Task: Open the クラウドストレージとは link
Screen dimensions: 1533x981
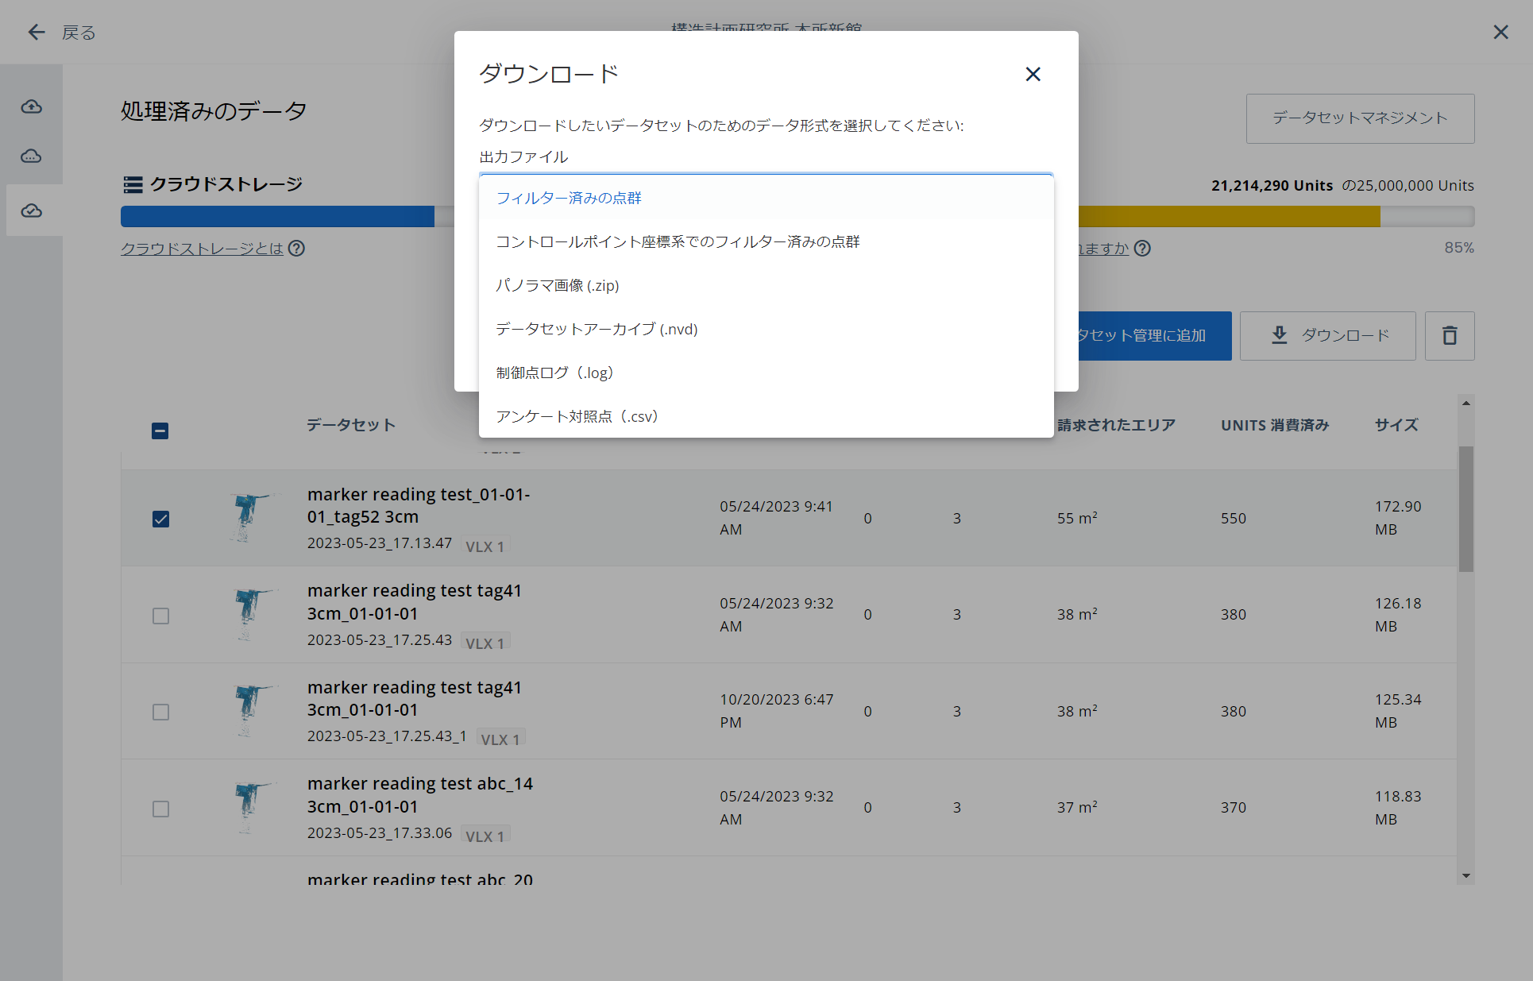Action: pos(202,249)
